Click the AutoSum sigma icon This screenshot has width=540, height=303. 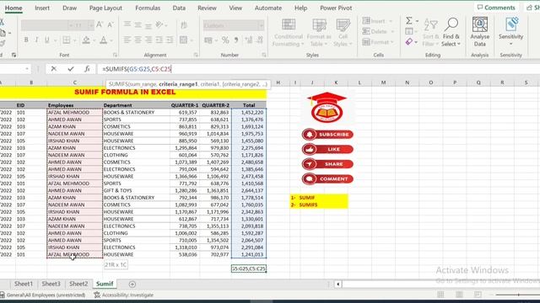(x=408, y=21)
